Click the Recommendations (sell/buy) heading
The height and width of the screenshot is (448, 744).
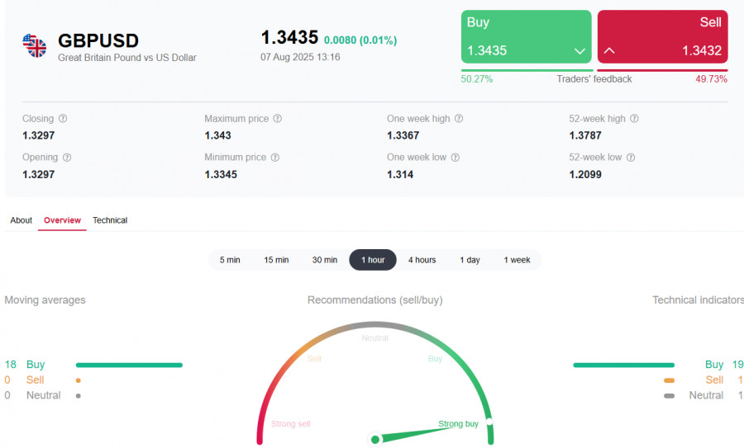(374, 300)
